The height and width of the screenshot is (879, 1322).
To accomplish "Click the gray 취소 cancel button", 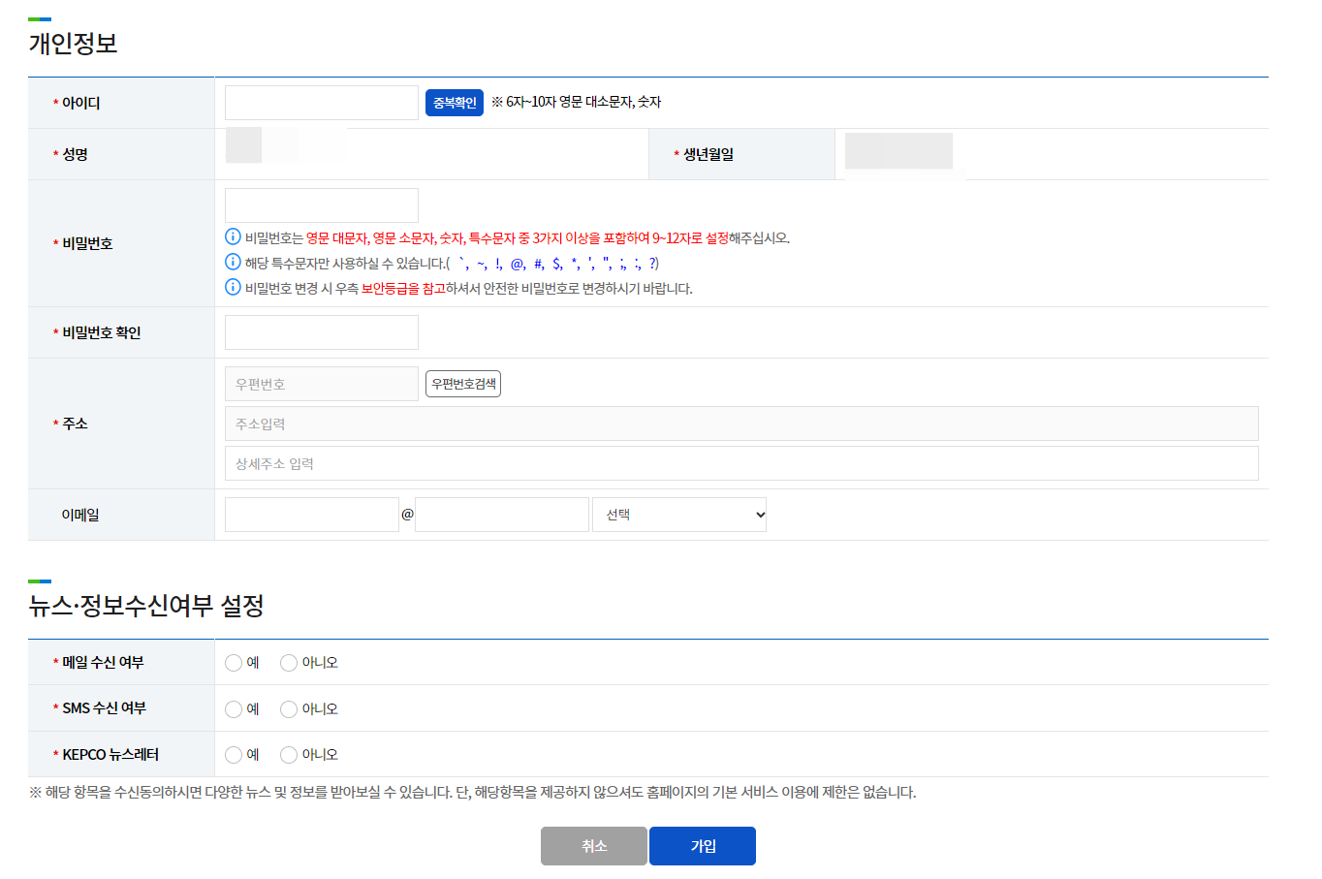I will tap(593, 845).
